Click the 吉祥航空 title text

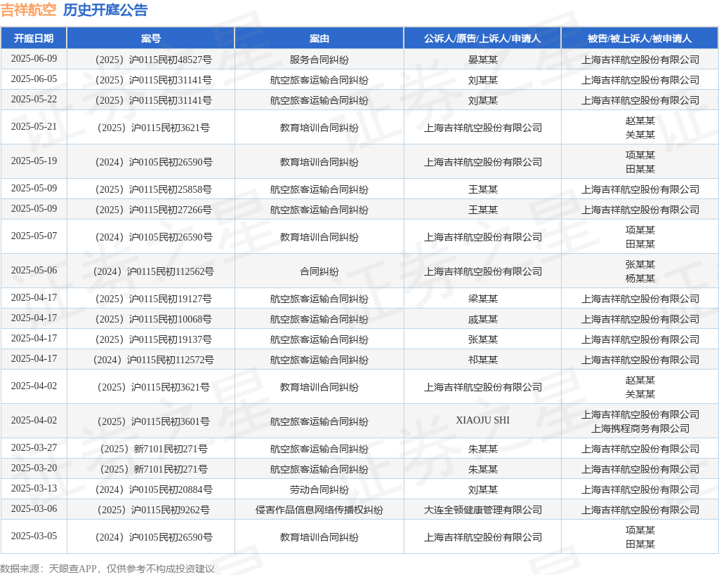point(28,10)
